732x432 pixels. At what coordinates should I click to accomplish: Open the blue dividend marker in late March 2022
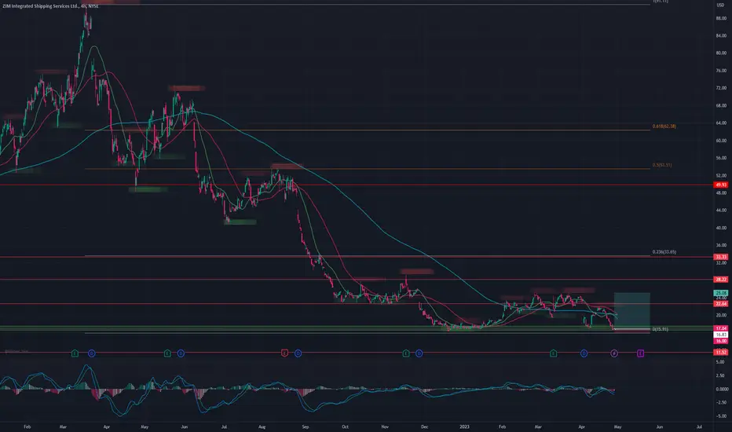coord(91,353)
